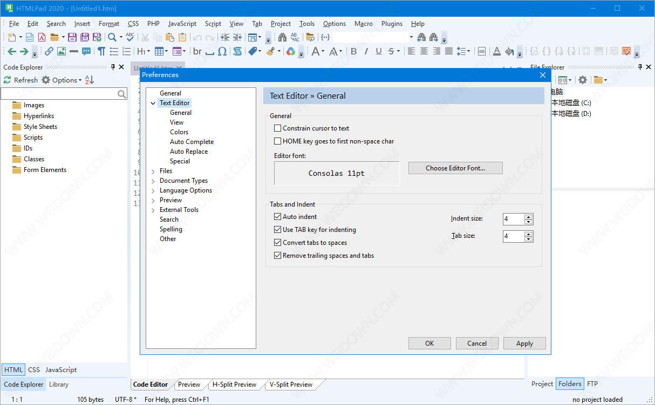Click the font color A icon
Screen dimensions: 655x405
click(x=497, y=51)
